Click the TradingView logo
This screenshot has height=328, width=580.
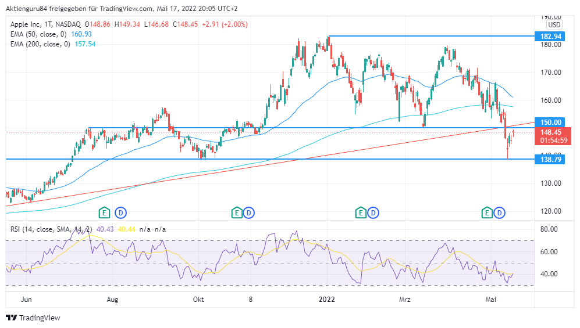pyautogui.click(x=33, y=318)
